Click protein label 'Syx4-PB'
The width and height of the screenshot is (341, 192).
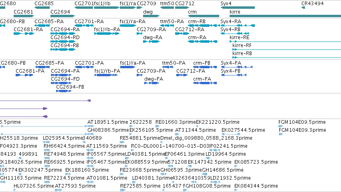pos(230,71)
